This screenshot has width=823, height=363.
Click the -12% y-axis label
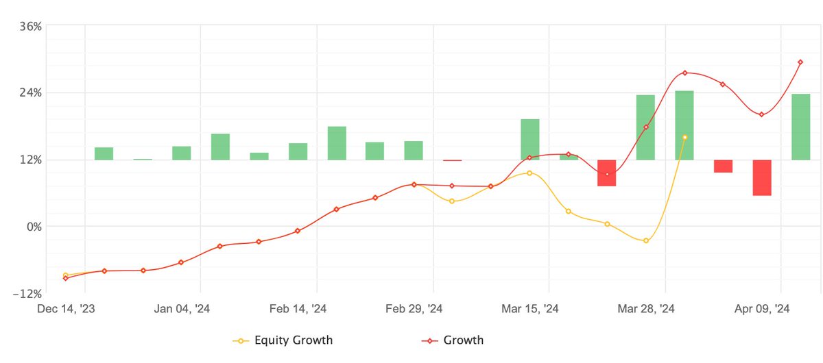(30, 293)
